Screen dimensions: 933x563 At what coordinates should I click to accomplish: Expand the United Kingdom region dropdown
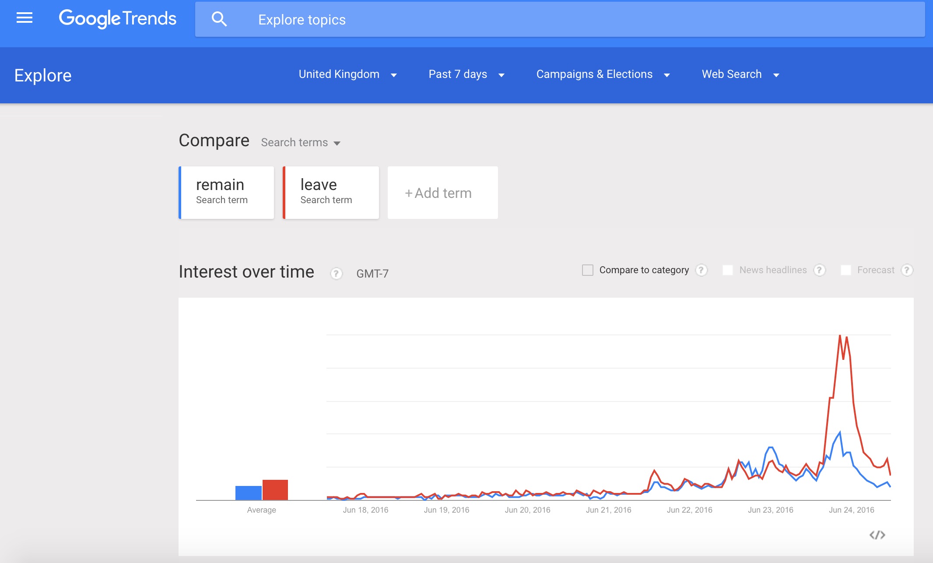coord(348,74)
